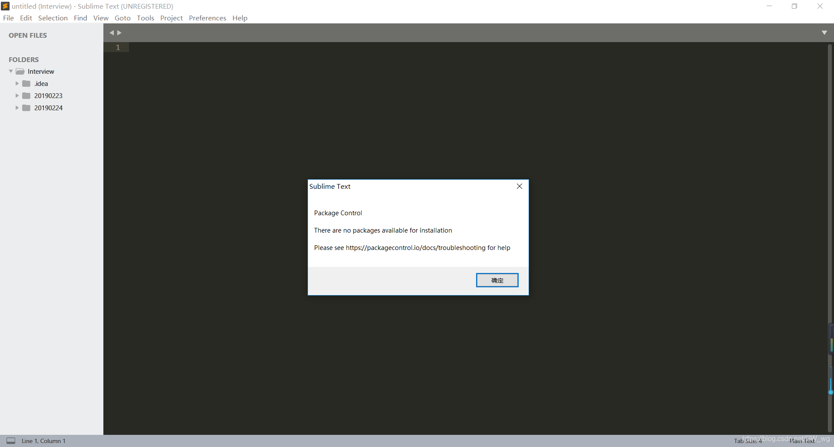The image size is (834, 447).
Task: Expand the 20190223 folder
Action: pos(17,95)
